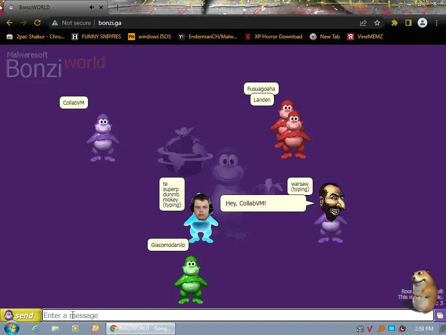Launch Internet Explorer from taskbar
Viewport: 446px width, 335px height.
(35, 328)
